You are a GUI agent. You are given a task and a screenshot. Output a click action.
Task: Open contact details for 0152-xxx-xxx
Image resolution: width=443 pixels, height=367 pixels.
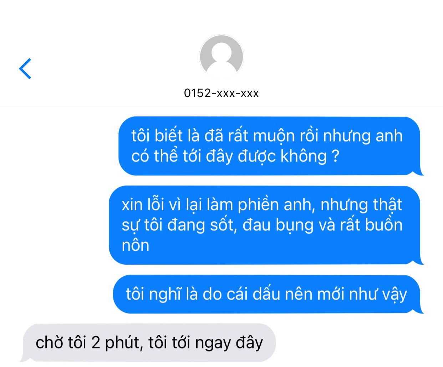(x=221, y=93)
